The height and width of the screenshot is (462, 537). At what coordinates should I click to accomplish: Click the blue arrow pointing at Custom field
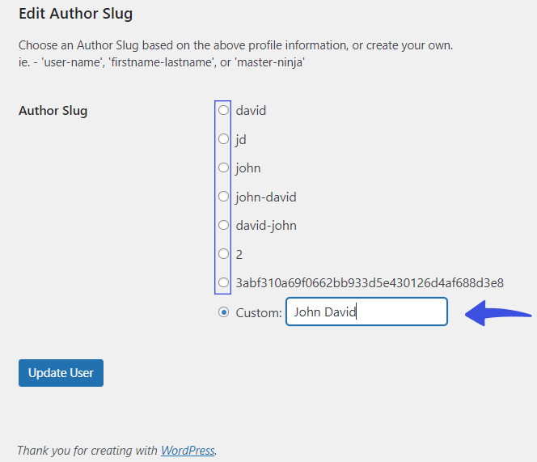pyautogui.click(x=498, y=313)
